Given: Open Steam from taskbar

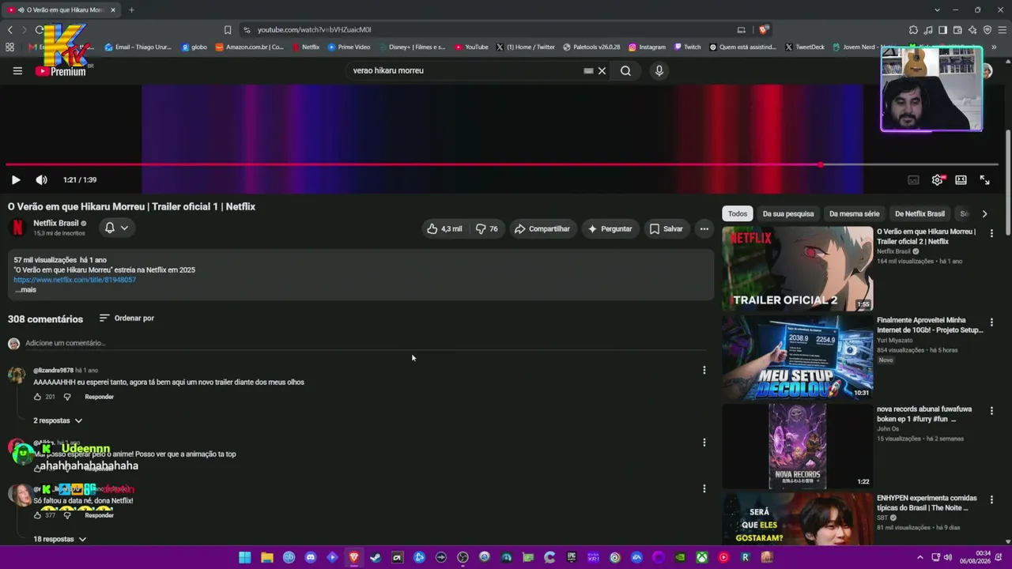Looking at the screenshot, I should tap(376, 557).
